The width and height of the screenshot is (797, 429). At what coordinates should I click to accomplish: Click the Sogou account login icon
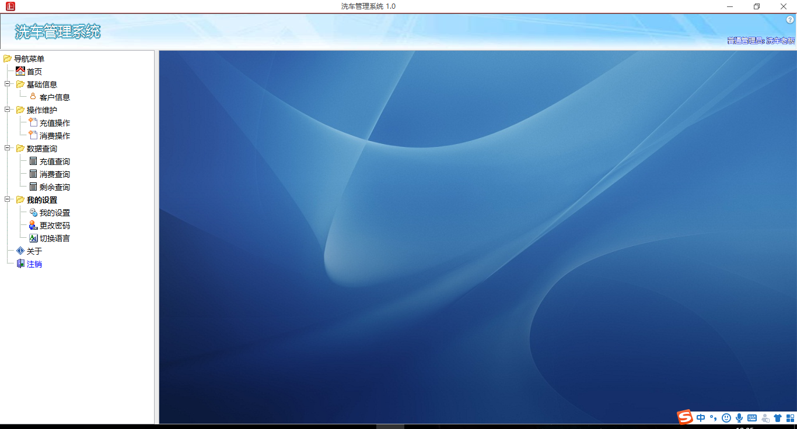(x=765, y=418)
